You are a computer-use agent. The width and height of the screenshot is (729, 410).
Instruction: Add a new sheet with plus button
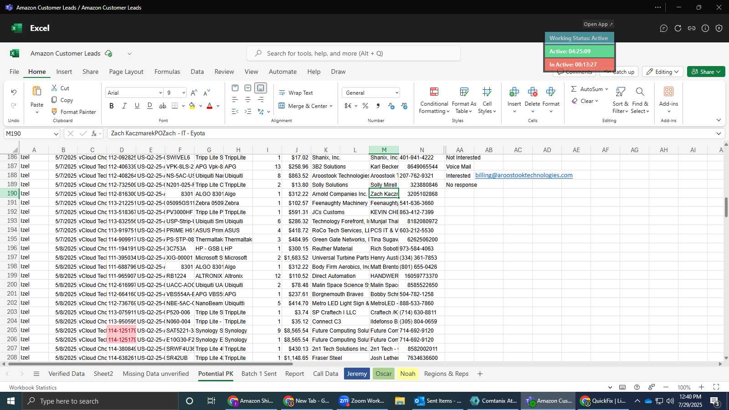(480, 374)
